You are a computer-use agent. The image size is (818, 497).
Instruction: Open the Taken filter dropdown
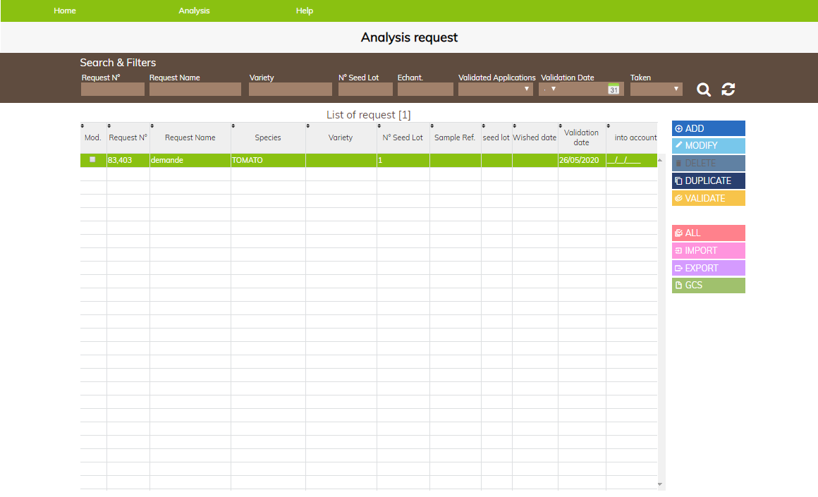point(656,90)
